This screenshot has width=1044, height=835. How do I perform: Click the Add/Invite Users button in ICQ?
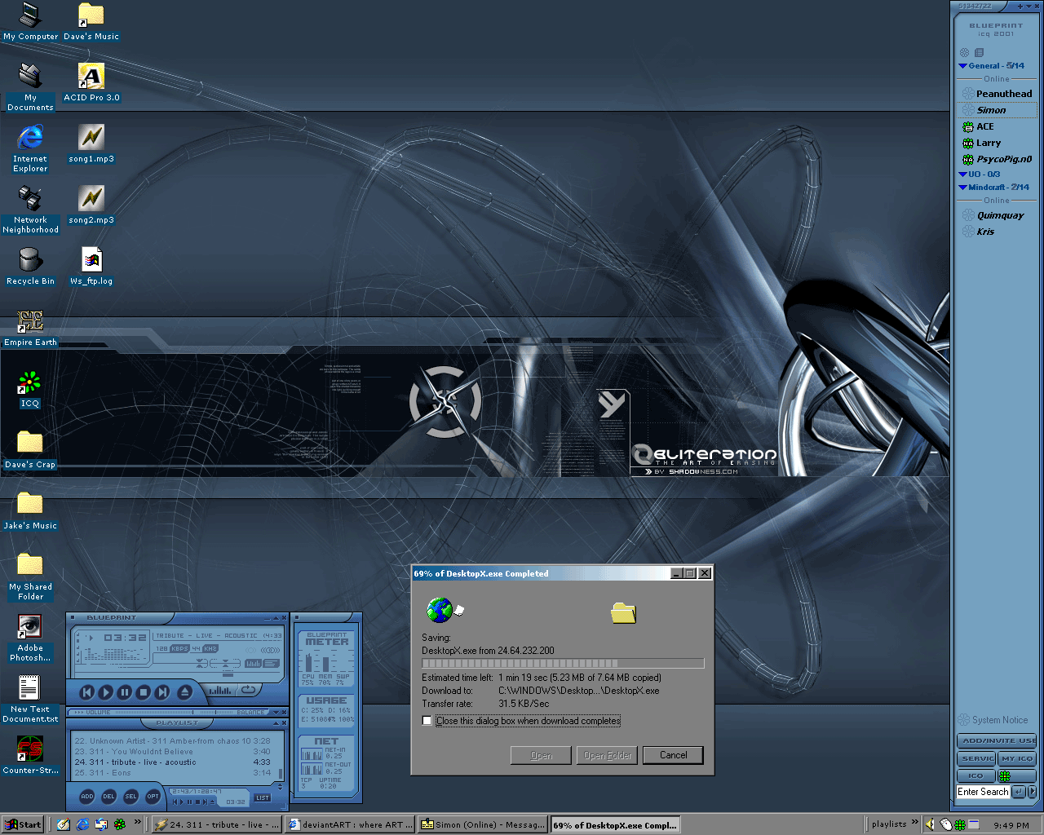tap(997, 740)
